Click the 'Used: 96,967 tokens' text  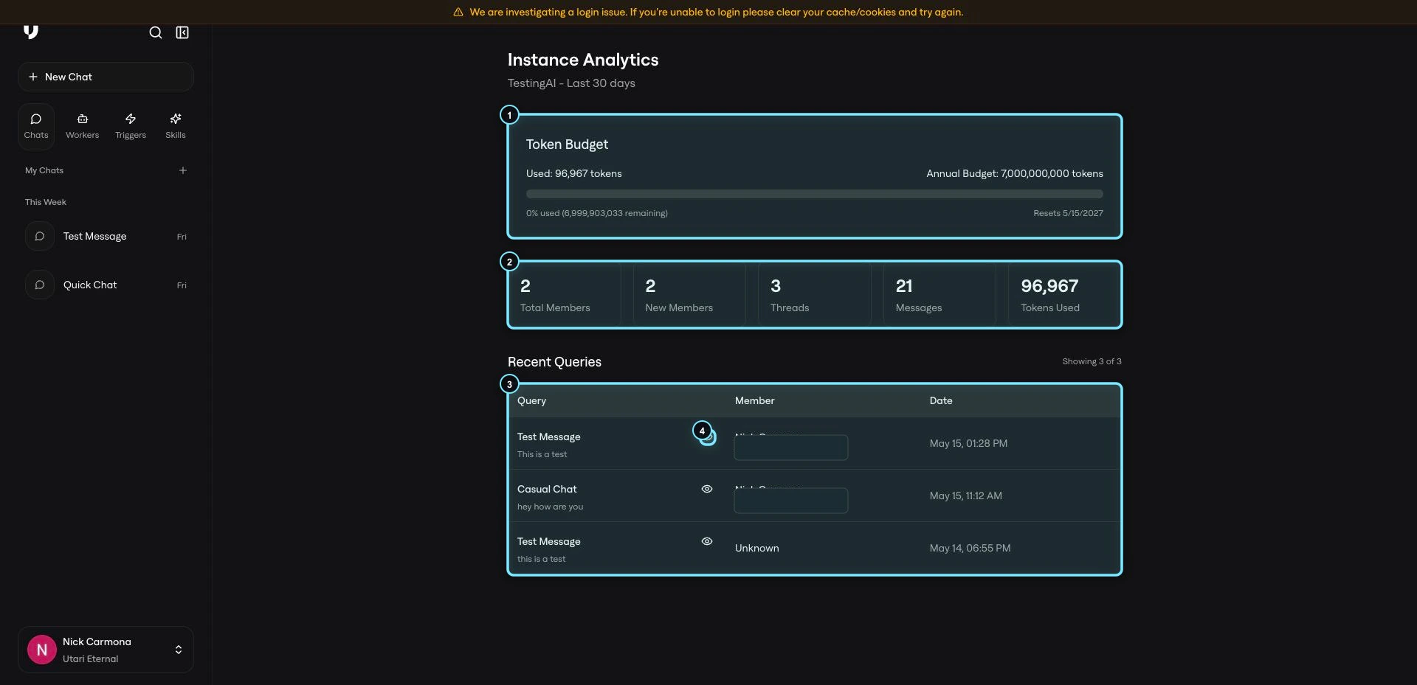click(573, 174)
